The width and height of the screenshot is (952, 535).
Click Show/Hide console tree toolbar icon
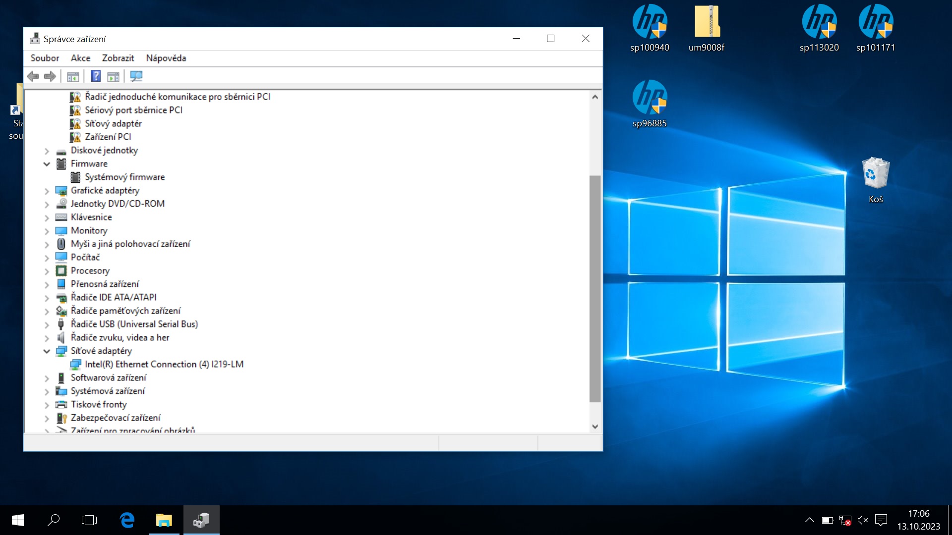73,76
